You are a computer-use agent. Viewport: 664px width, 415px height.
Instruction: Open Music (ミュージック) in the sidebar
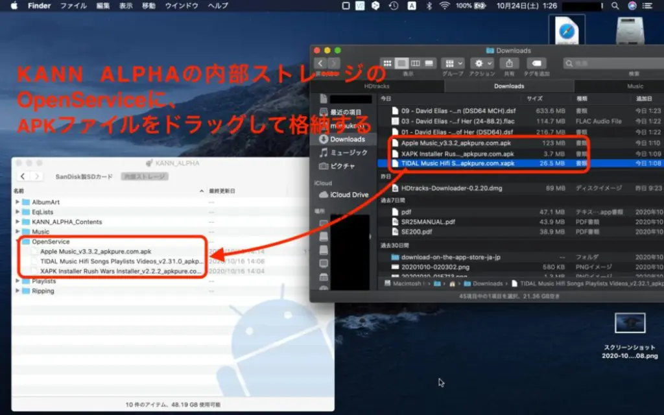tap(344, 152)
